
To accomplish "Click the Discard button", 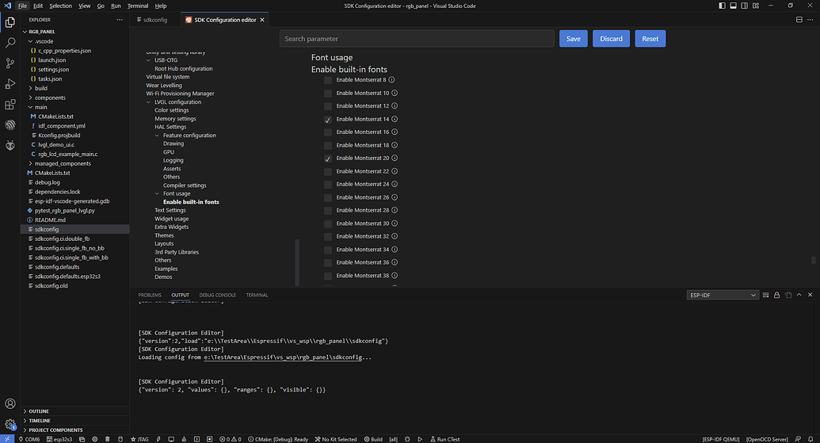I will 611,39.
